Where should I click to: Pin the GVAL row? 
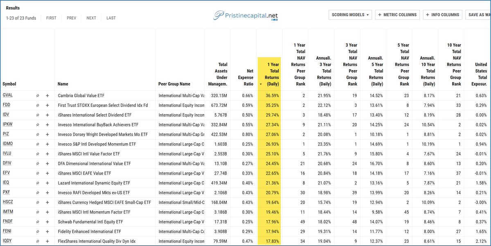pyautogui.click(x=37, y=95)
